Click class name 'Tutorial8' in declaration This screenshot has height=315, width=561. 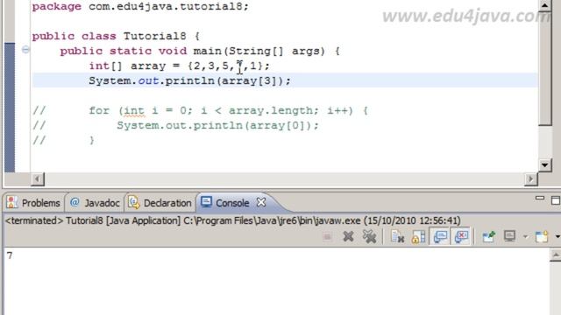point(154,36)
